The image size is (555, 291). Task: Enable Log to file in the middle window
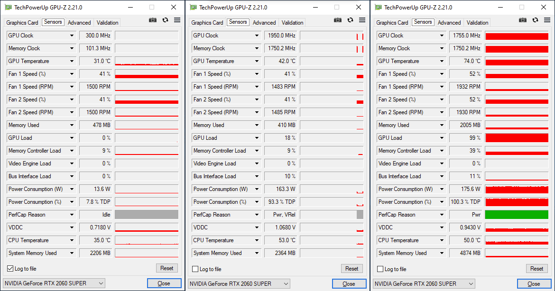tap(195, 269)
